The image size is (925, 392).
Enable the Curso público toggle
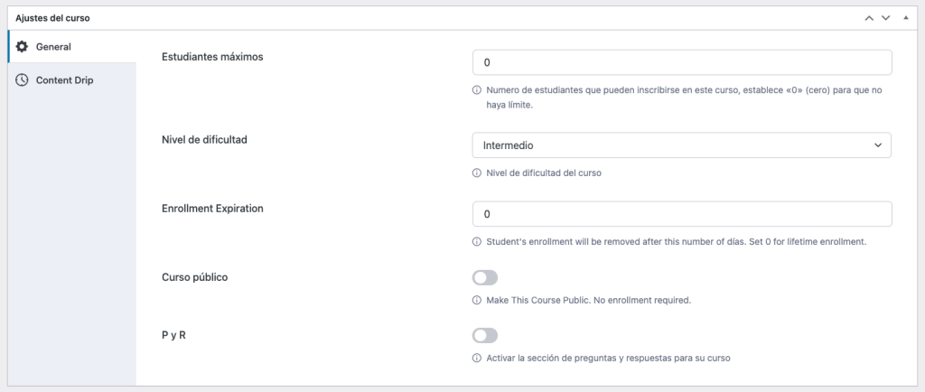pos(485,277)
